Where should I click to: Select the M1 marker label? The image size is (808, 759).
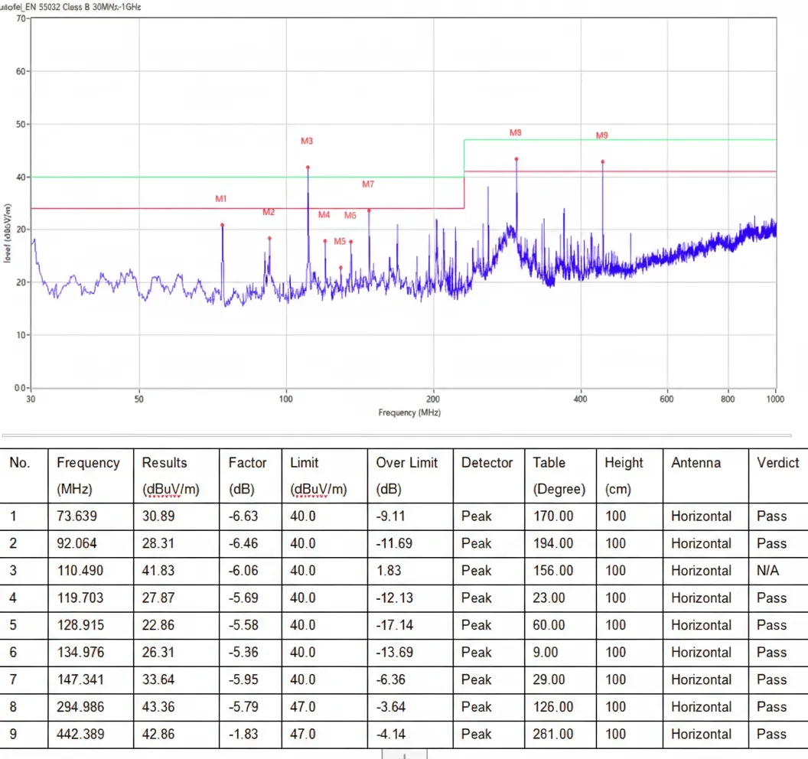tap(220, 198)
